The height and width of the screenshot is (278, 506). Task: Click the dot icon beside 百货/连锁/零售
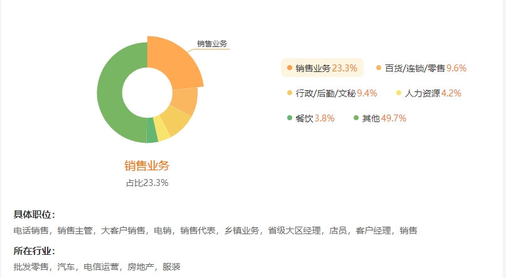(x=379, y=68)
